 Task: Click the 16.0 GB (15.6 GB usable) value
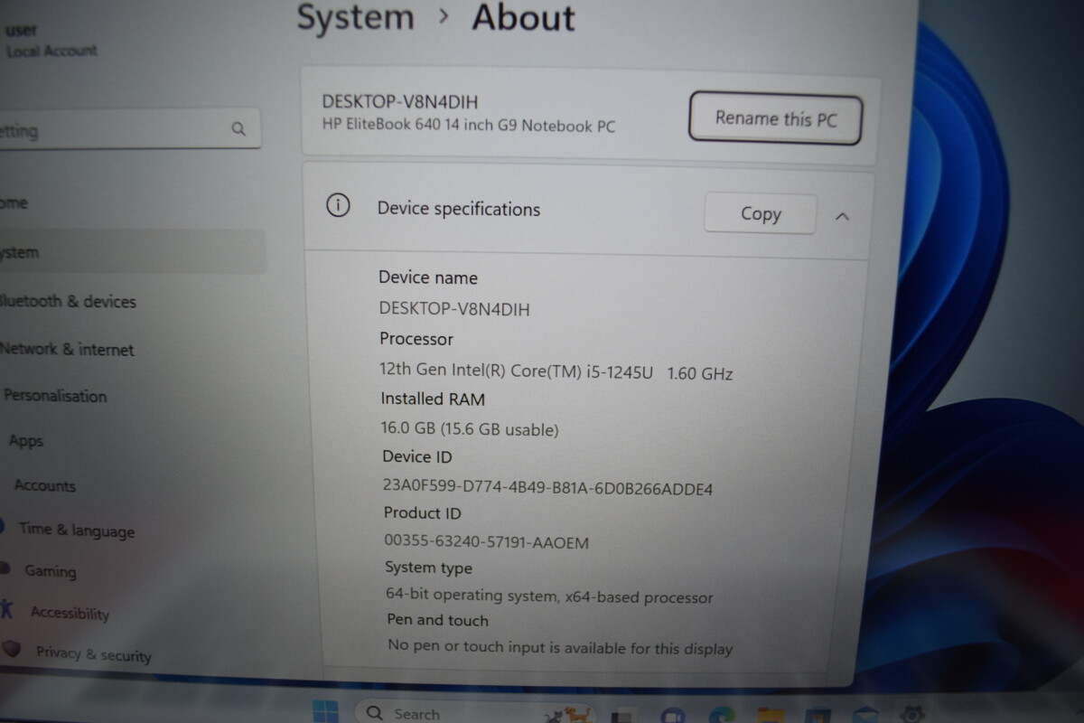pos(470,429)
